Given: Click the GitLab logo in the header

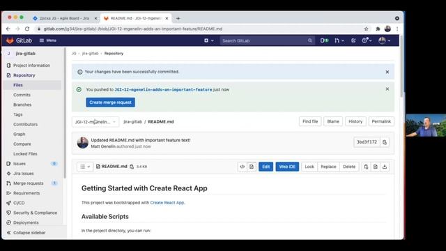Looking at the screenshot, I should [x=19, y=40].
